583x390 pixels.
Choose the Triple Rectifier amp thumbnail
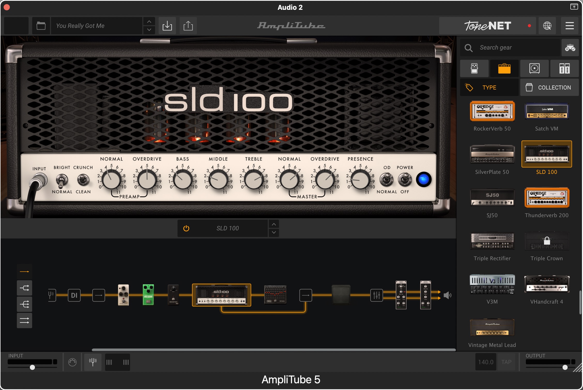[x=492, y=241]
